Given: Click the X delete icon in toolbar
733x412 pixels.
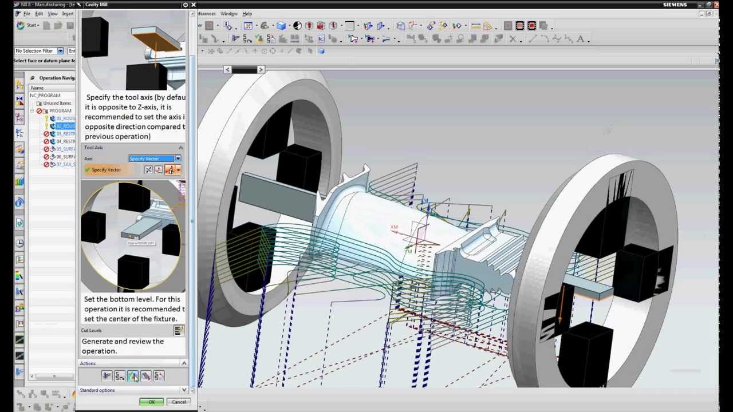Looking at the screenshot, I should coord(513,39).
